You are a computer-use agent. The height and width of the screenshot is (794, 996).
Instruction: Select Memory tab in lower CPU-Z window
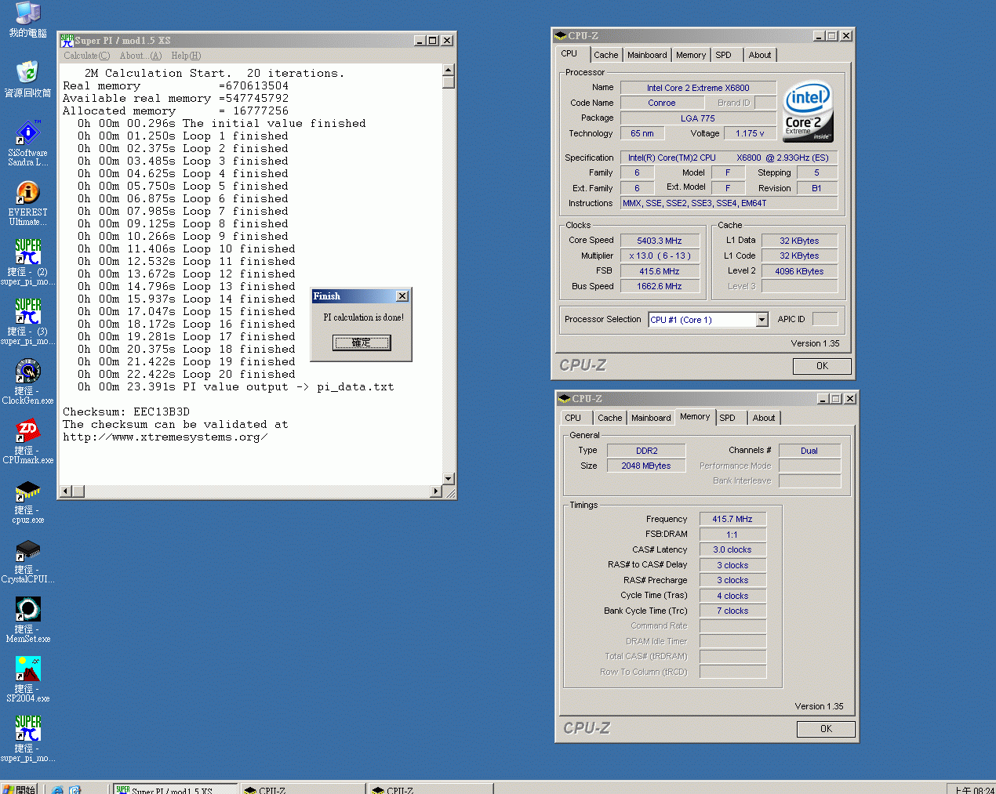coord(695,416)
